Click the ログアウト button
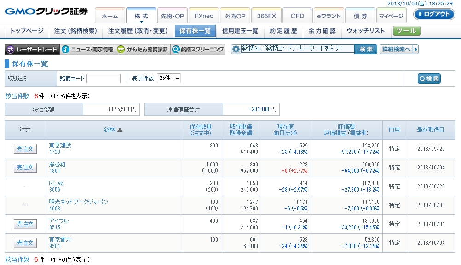Image resolution: width=461 pixels, height=265 pixels. coord(434,14)
